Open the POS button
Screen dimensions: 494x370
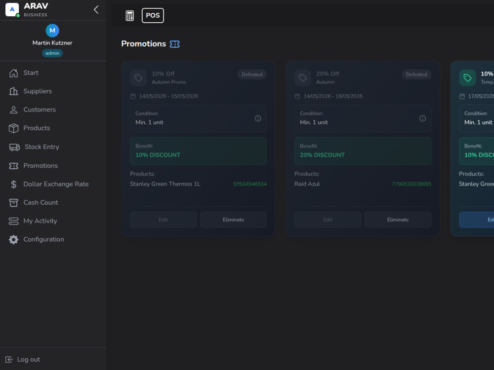153,15
